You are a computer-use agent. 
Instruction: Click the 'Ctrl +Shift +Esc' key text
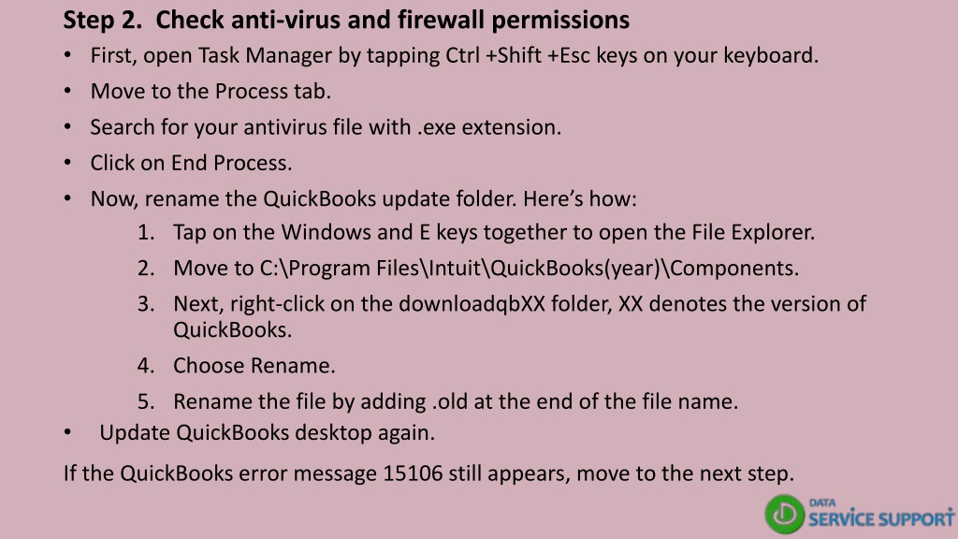pyautogui.click(x=518, y=55)
